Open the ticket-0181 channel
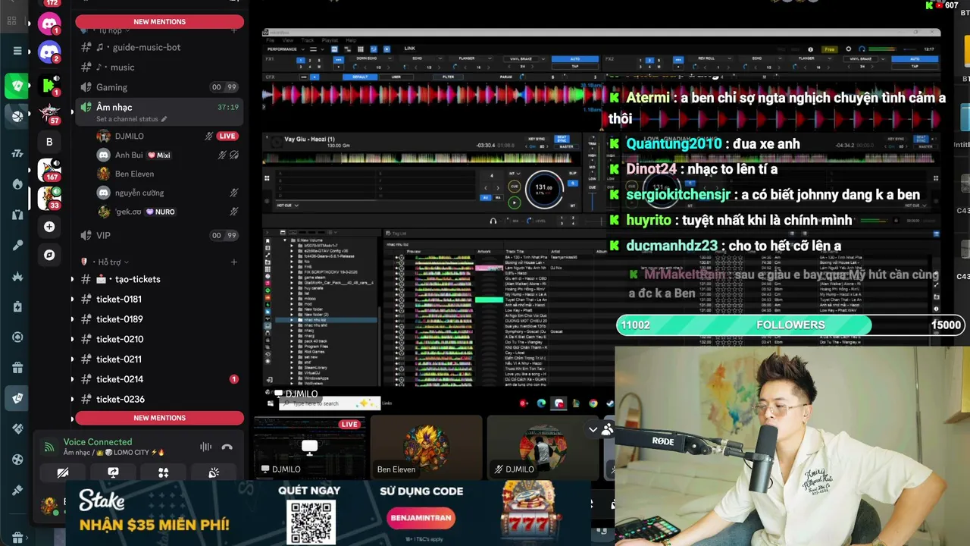The width and height of the screenshot is (970, 546). click(x=159, y=299)
